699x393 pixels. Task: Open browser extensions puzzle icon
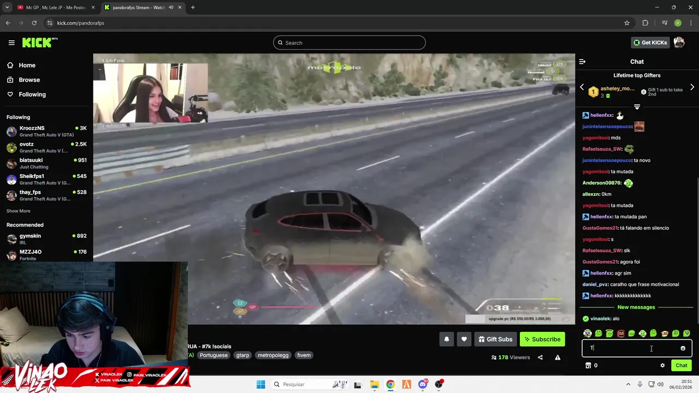click(645, 23)
